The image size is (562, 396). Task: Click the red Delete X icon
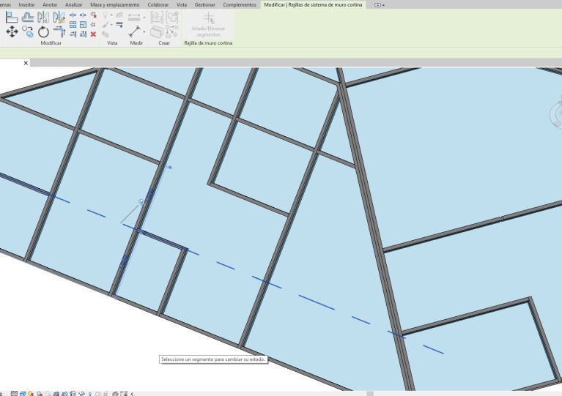click(x=93, y=34)
